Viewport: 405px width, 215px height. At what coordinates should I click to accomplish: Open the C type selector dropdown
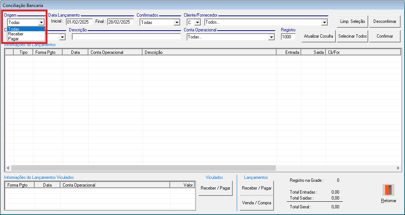[197, 22]
